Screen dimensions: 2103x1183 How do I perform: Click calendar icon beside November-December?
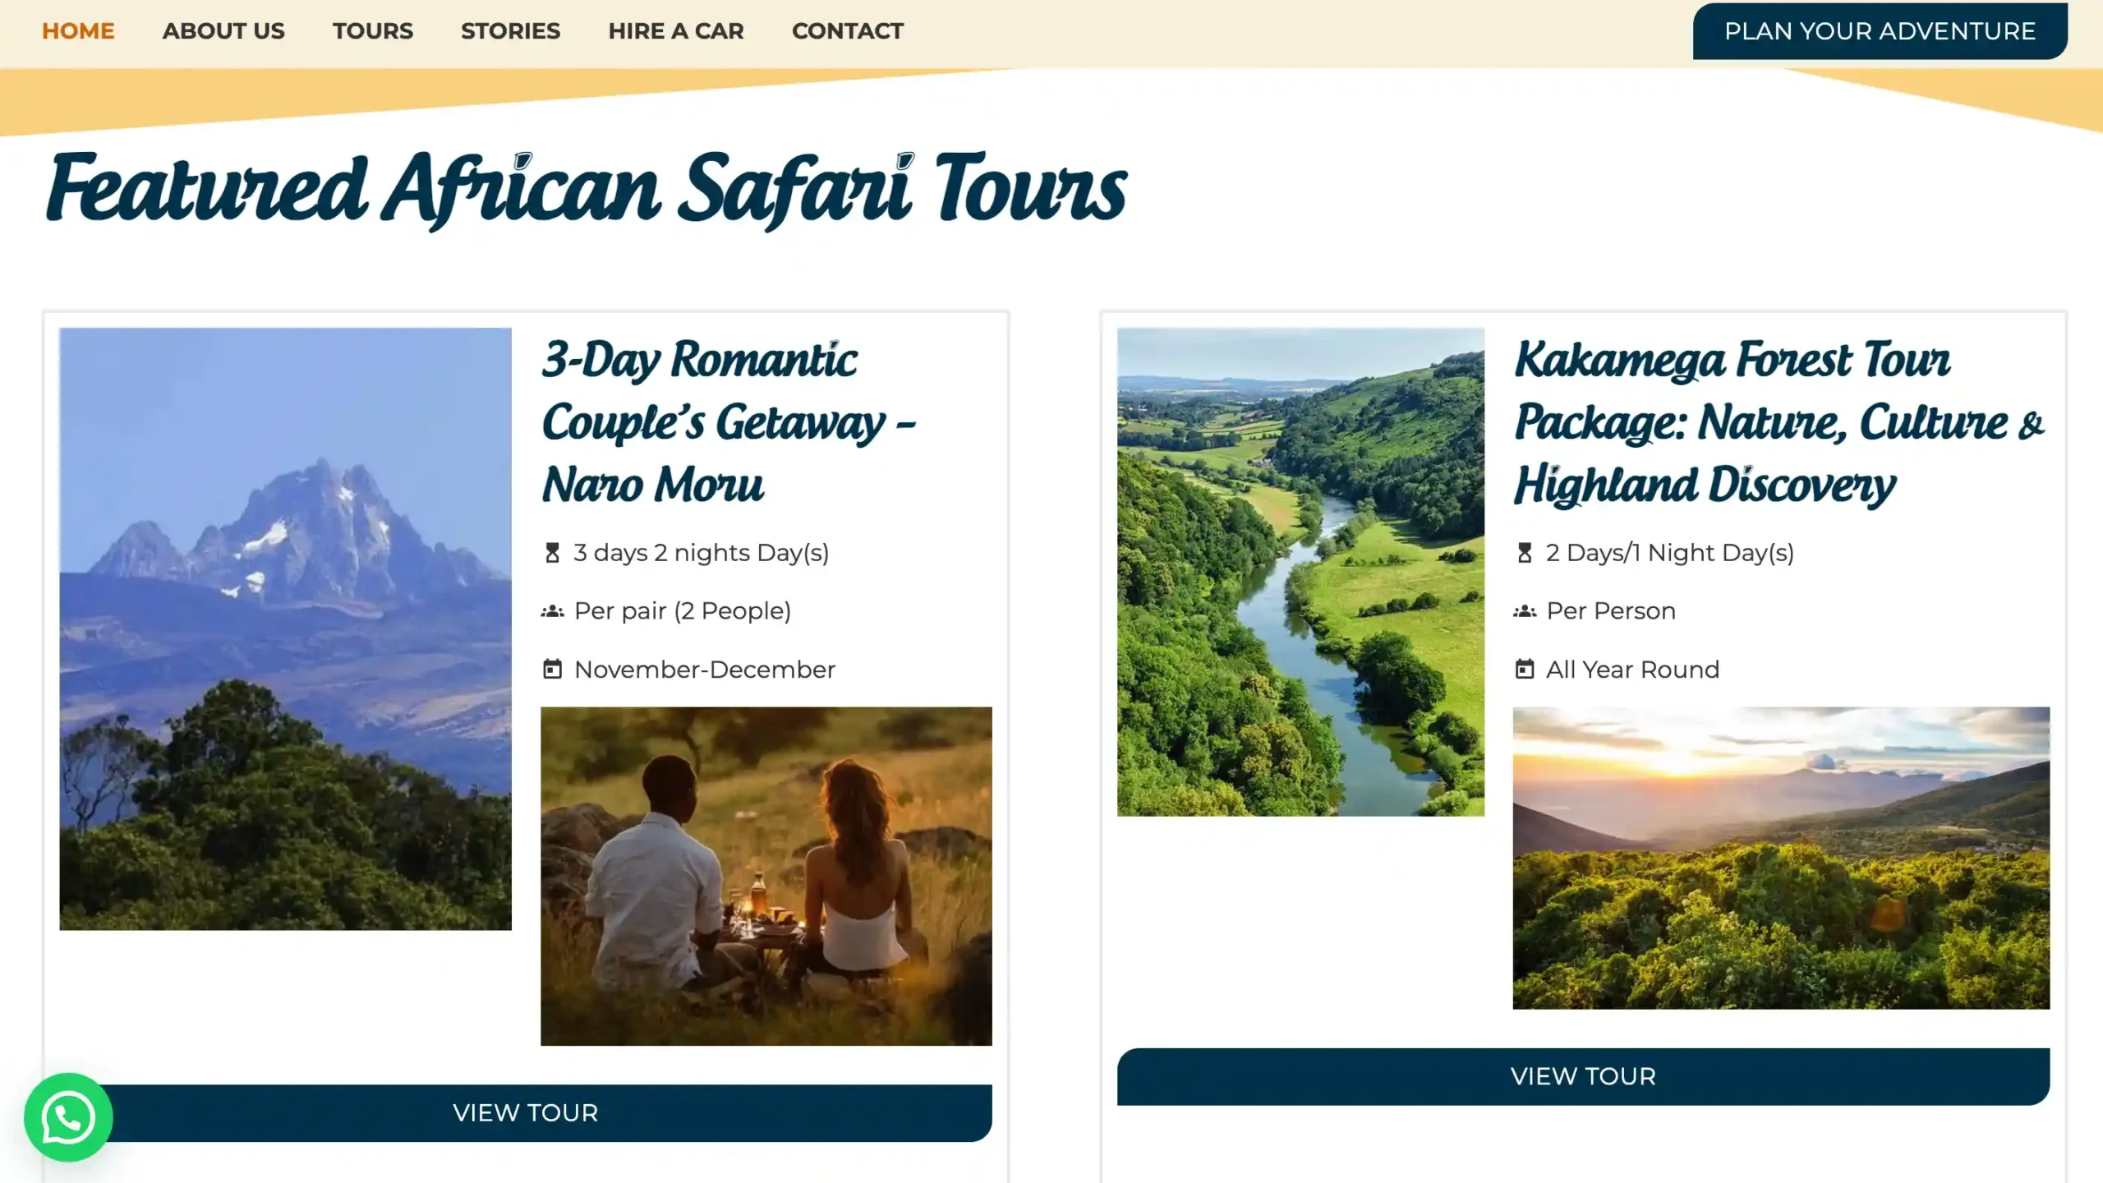552,670
